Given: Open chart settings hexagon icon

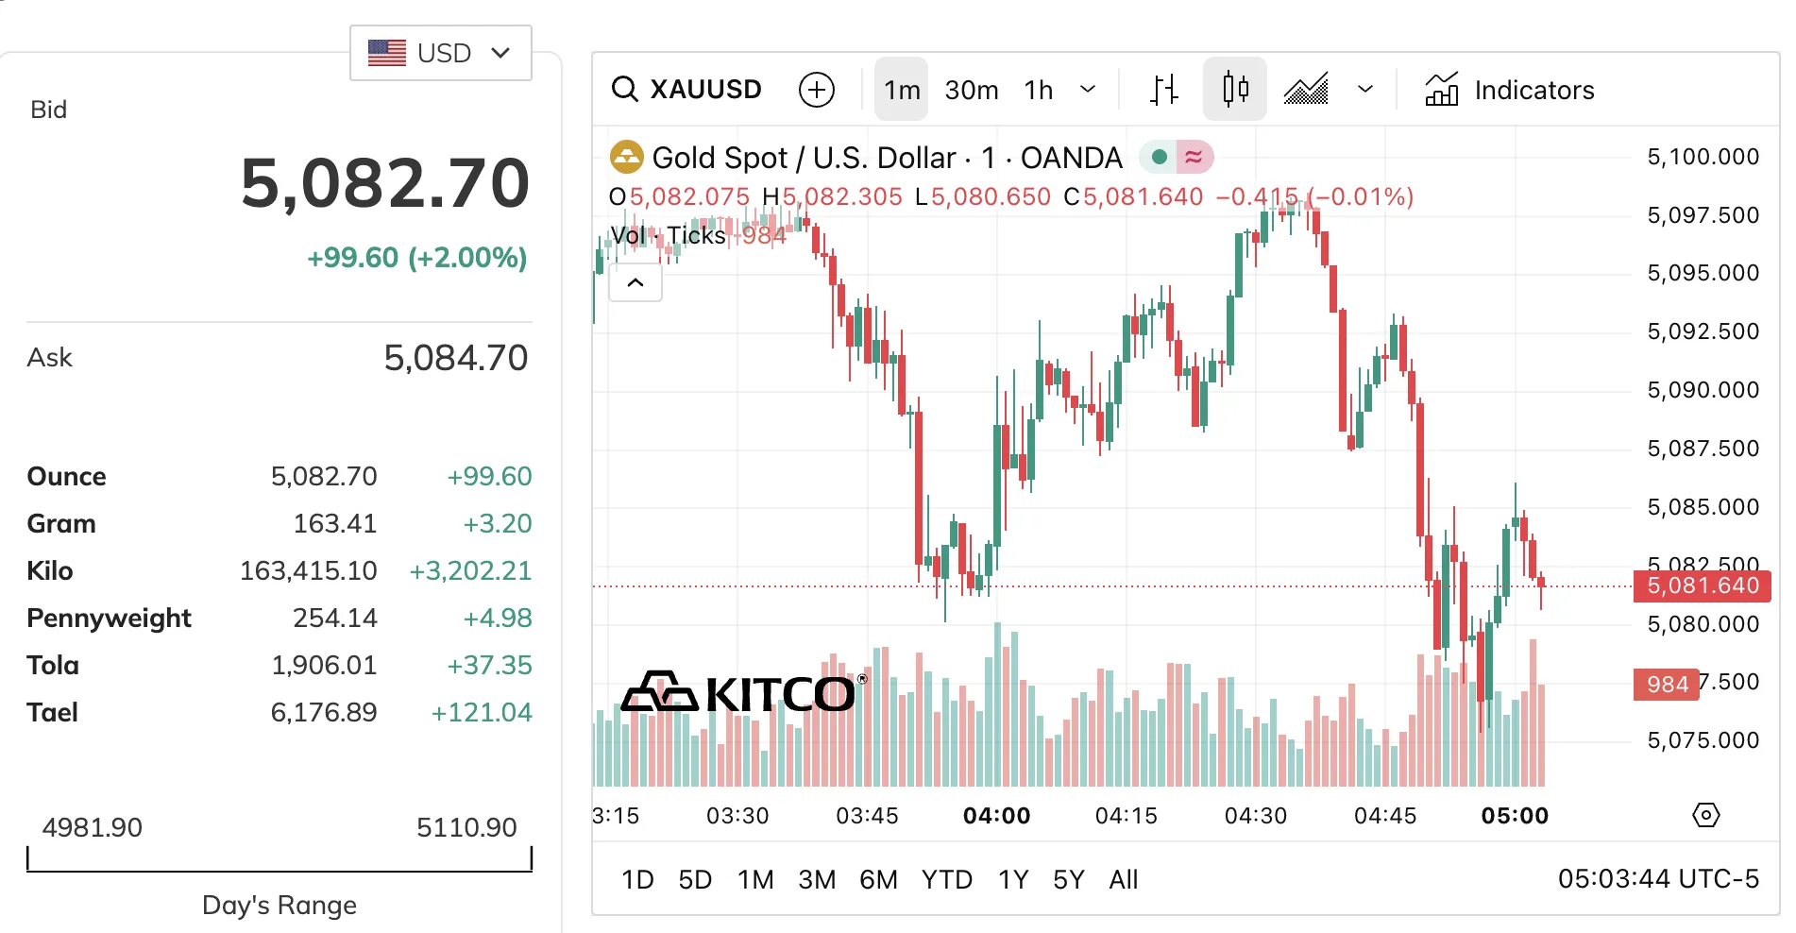Looking at the screenshot, I should click(1705, 815).
